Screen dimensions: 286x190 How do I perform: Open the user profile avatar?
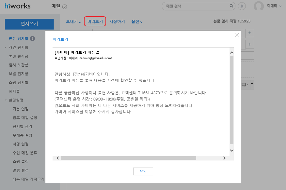tap(259, 6)
